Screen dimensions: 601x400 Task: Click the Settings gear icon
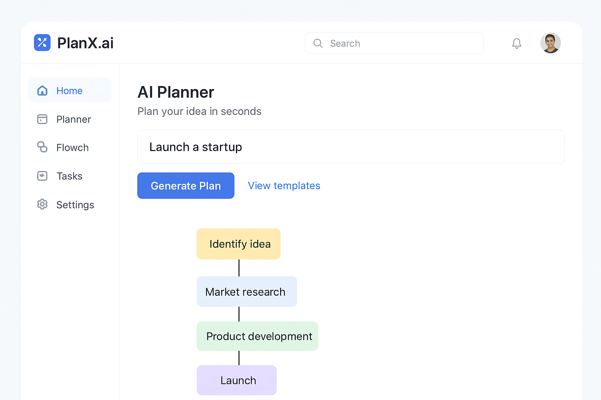click(x=42, y=204)
